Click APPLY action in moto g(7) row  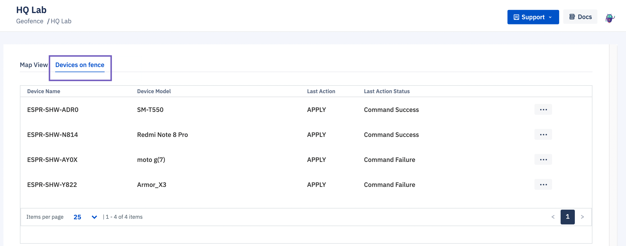click(316, 160)
